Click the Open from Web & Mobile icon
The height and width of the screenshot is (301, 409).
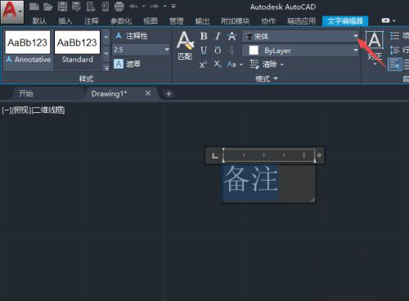point(90,7)
